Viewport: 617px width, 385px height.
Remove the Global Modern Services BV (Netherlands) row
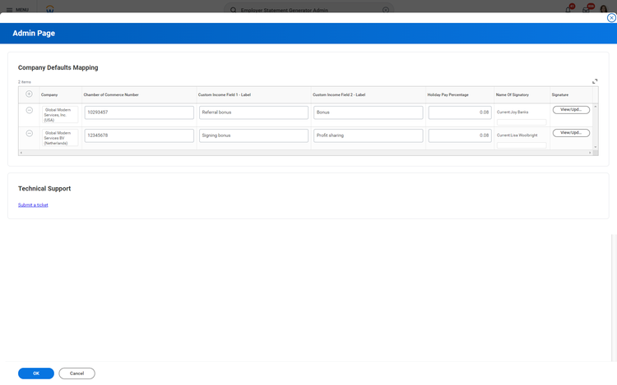point(29,133)
